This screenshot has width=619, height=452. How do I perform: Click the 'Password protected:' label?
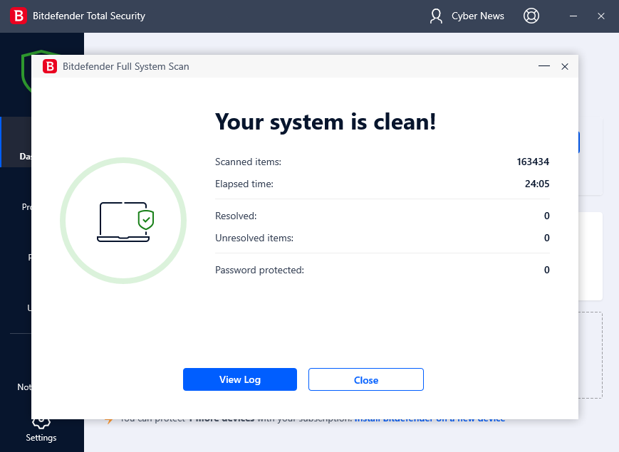[259, 270]
